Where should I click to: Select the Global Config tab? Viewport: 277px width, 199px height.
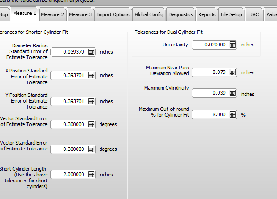tap(149, 14)
